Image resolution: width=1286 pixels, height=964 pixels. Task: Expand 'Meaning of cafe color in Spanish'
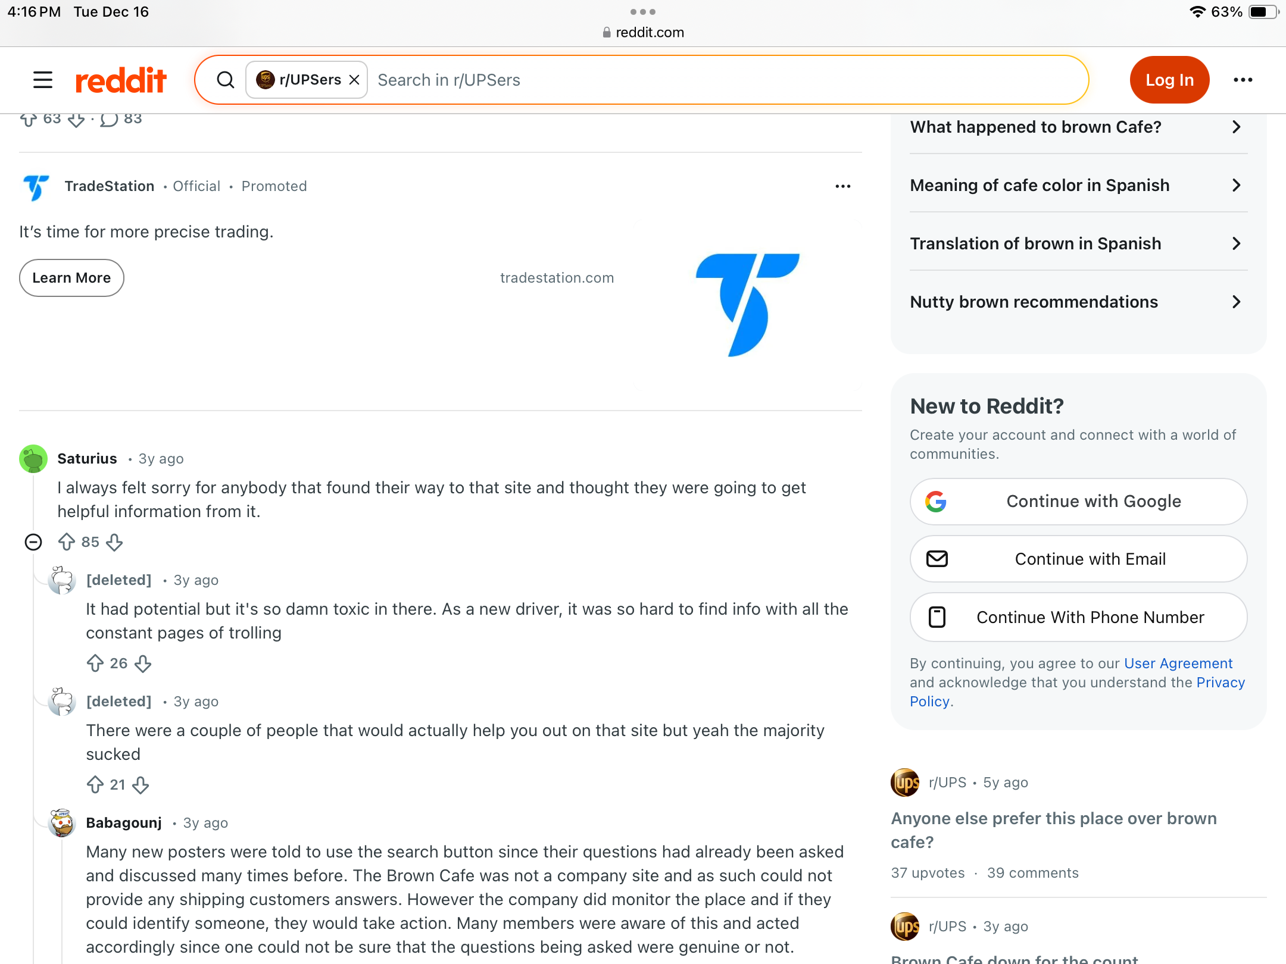[x=1078, y=185]
